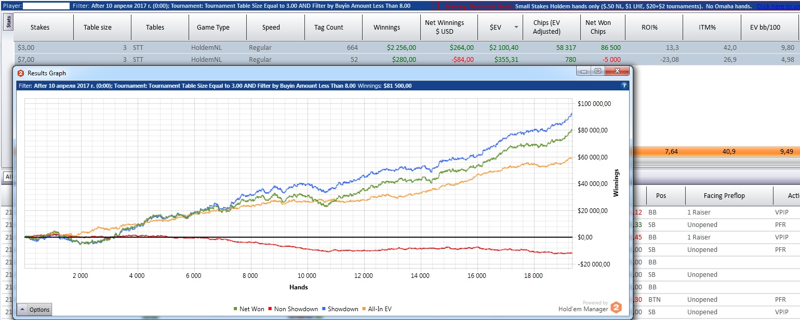
Task: Expand the Options panel in graph
Action: (34, 310)
